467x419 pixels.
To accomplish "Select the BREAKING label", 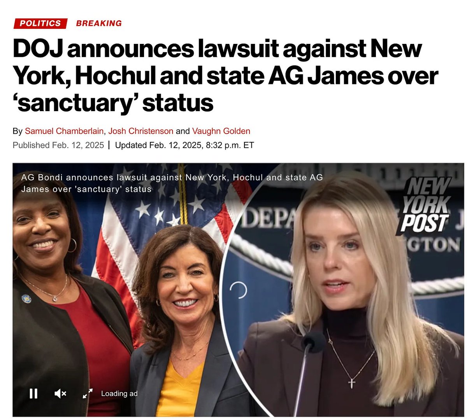I will point(99,23).
